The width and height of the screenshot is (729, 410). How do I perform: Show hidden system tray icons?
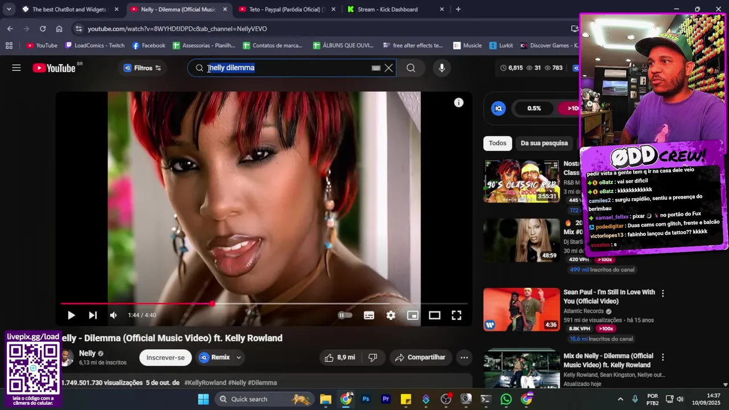(x=620, y=399)
